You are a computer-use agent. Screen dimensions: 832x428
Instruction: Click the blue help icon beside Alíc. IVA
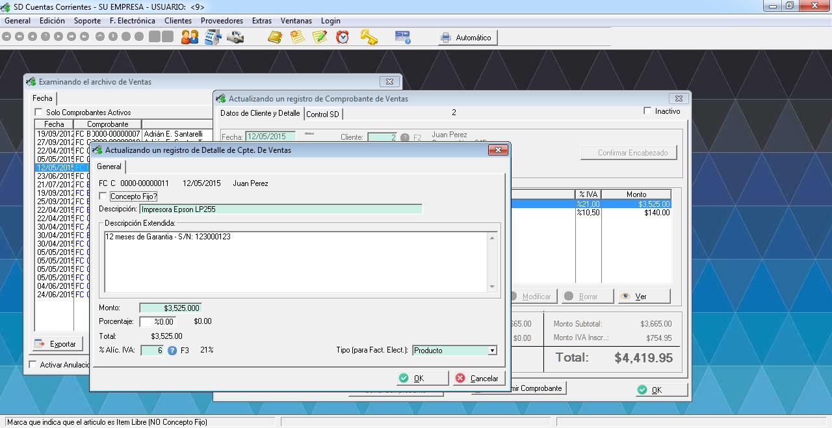point(172,351)
